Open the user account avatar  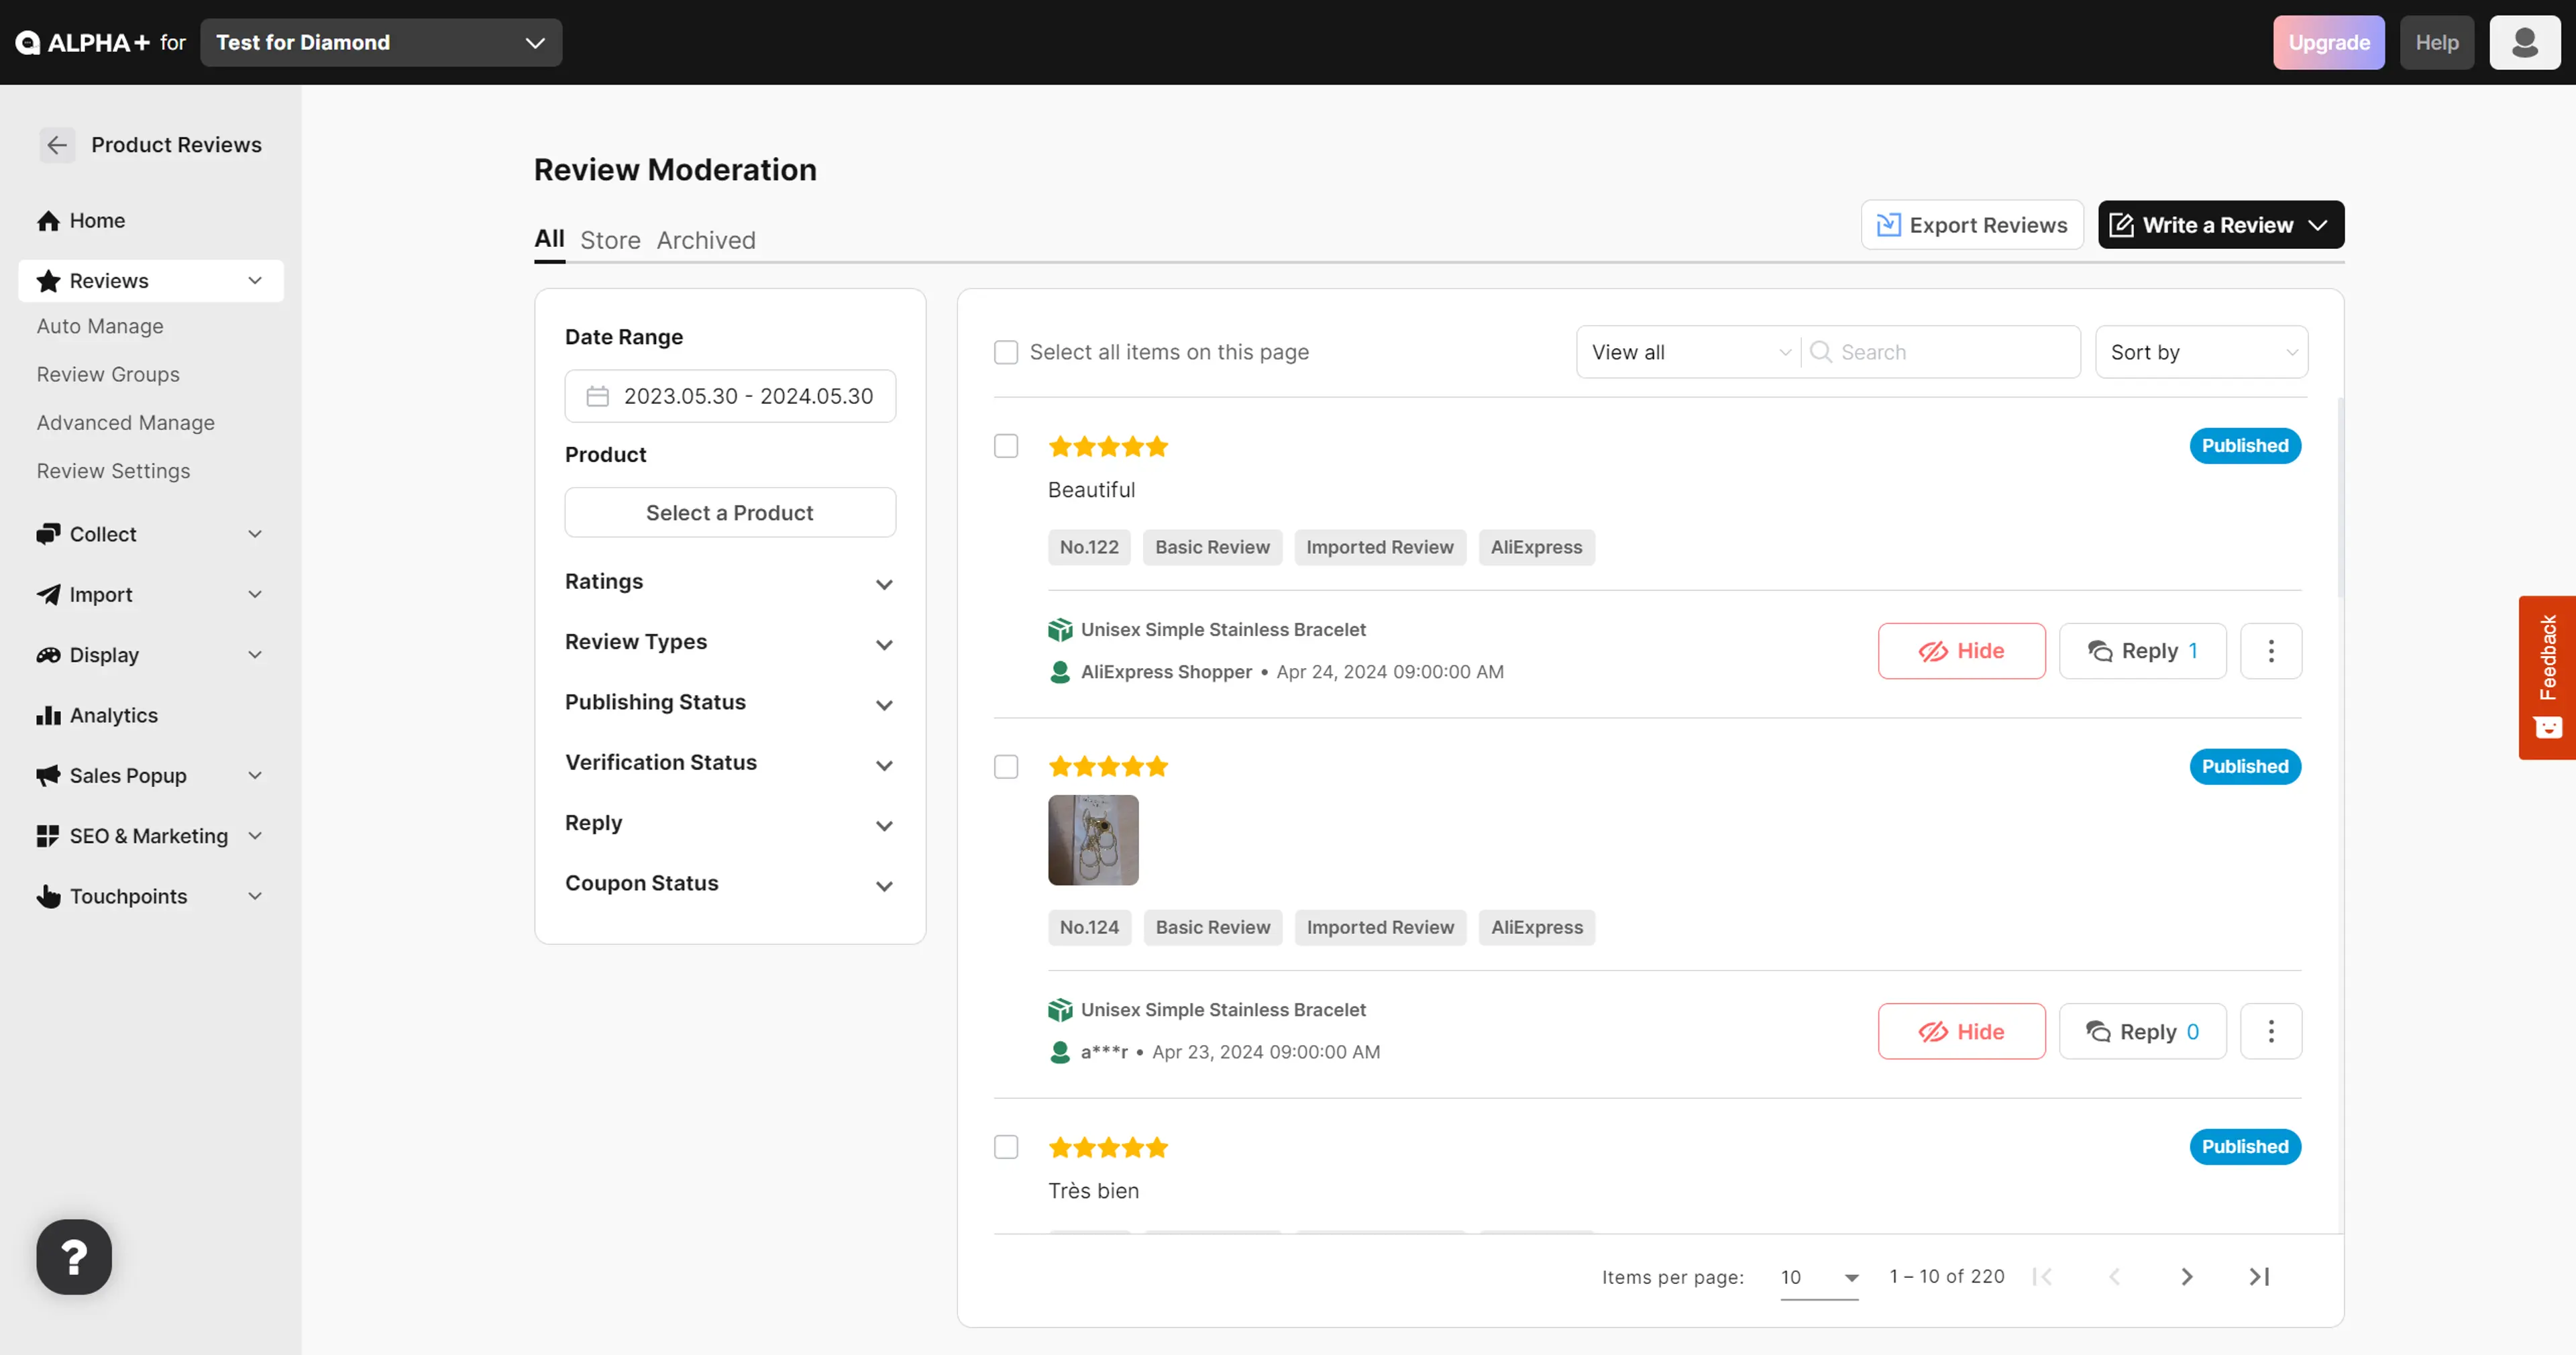point(2524,42)
